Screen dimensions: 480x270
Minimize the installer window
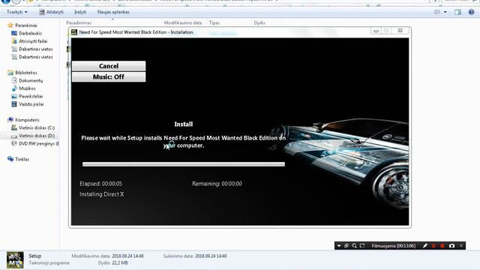point(376,31)
